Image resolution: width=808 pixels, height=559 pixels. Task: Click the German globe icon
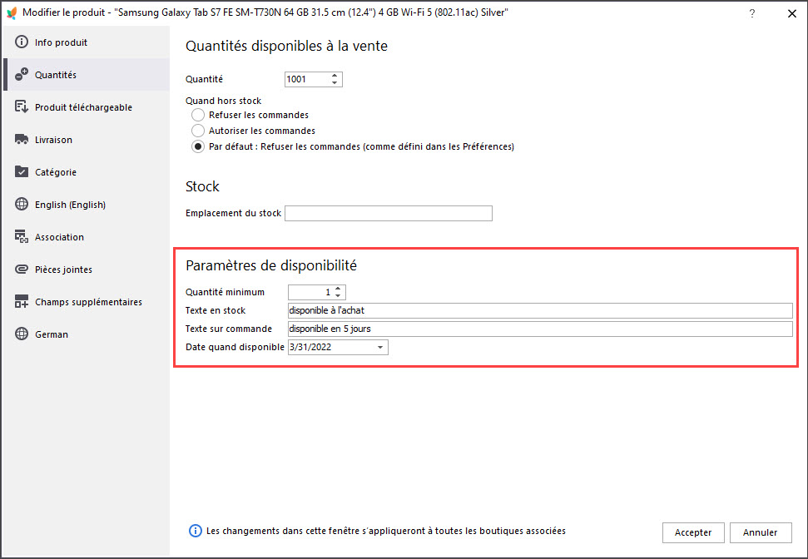pyautogui.click(x=21, y=334)
